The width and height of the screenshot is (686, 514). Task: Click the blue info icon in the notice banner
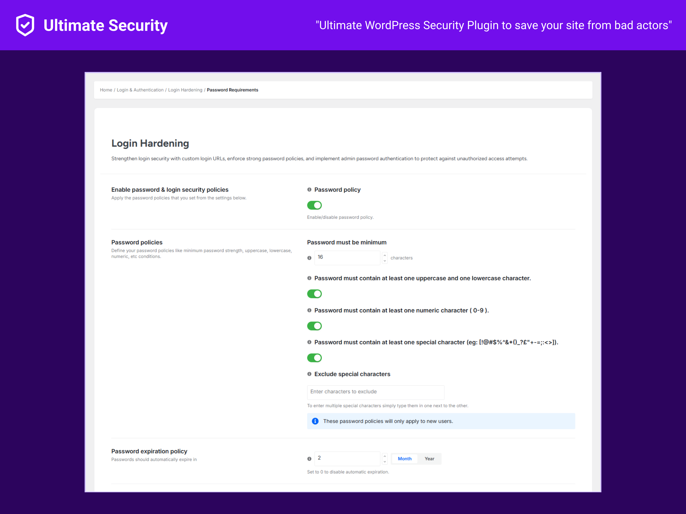coord(315,421)
